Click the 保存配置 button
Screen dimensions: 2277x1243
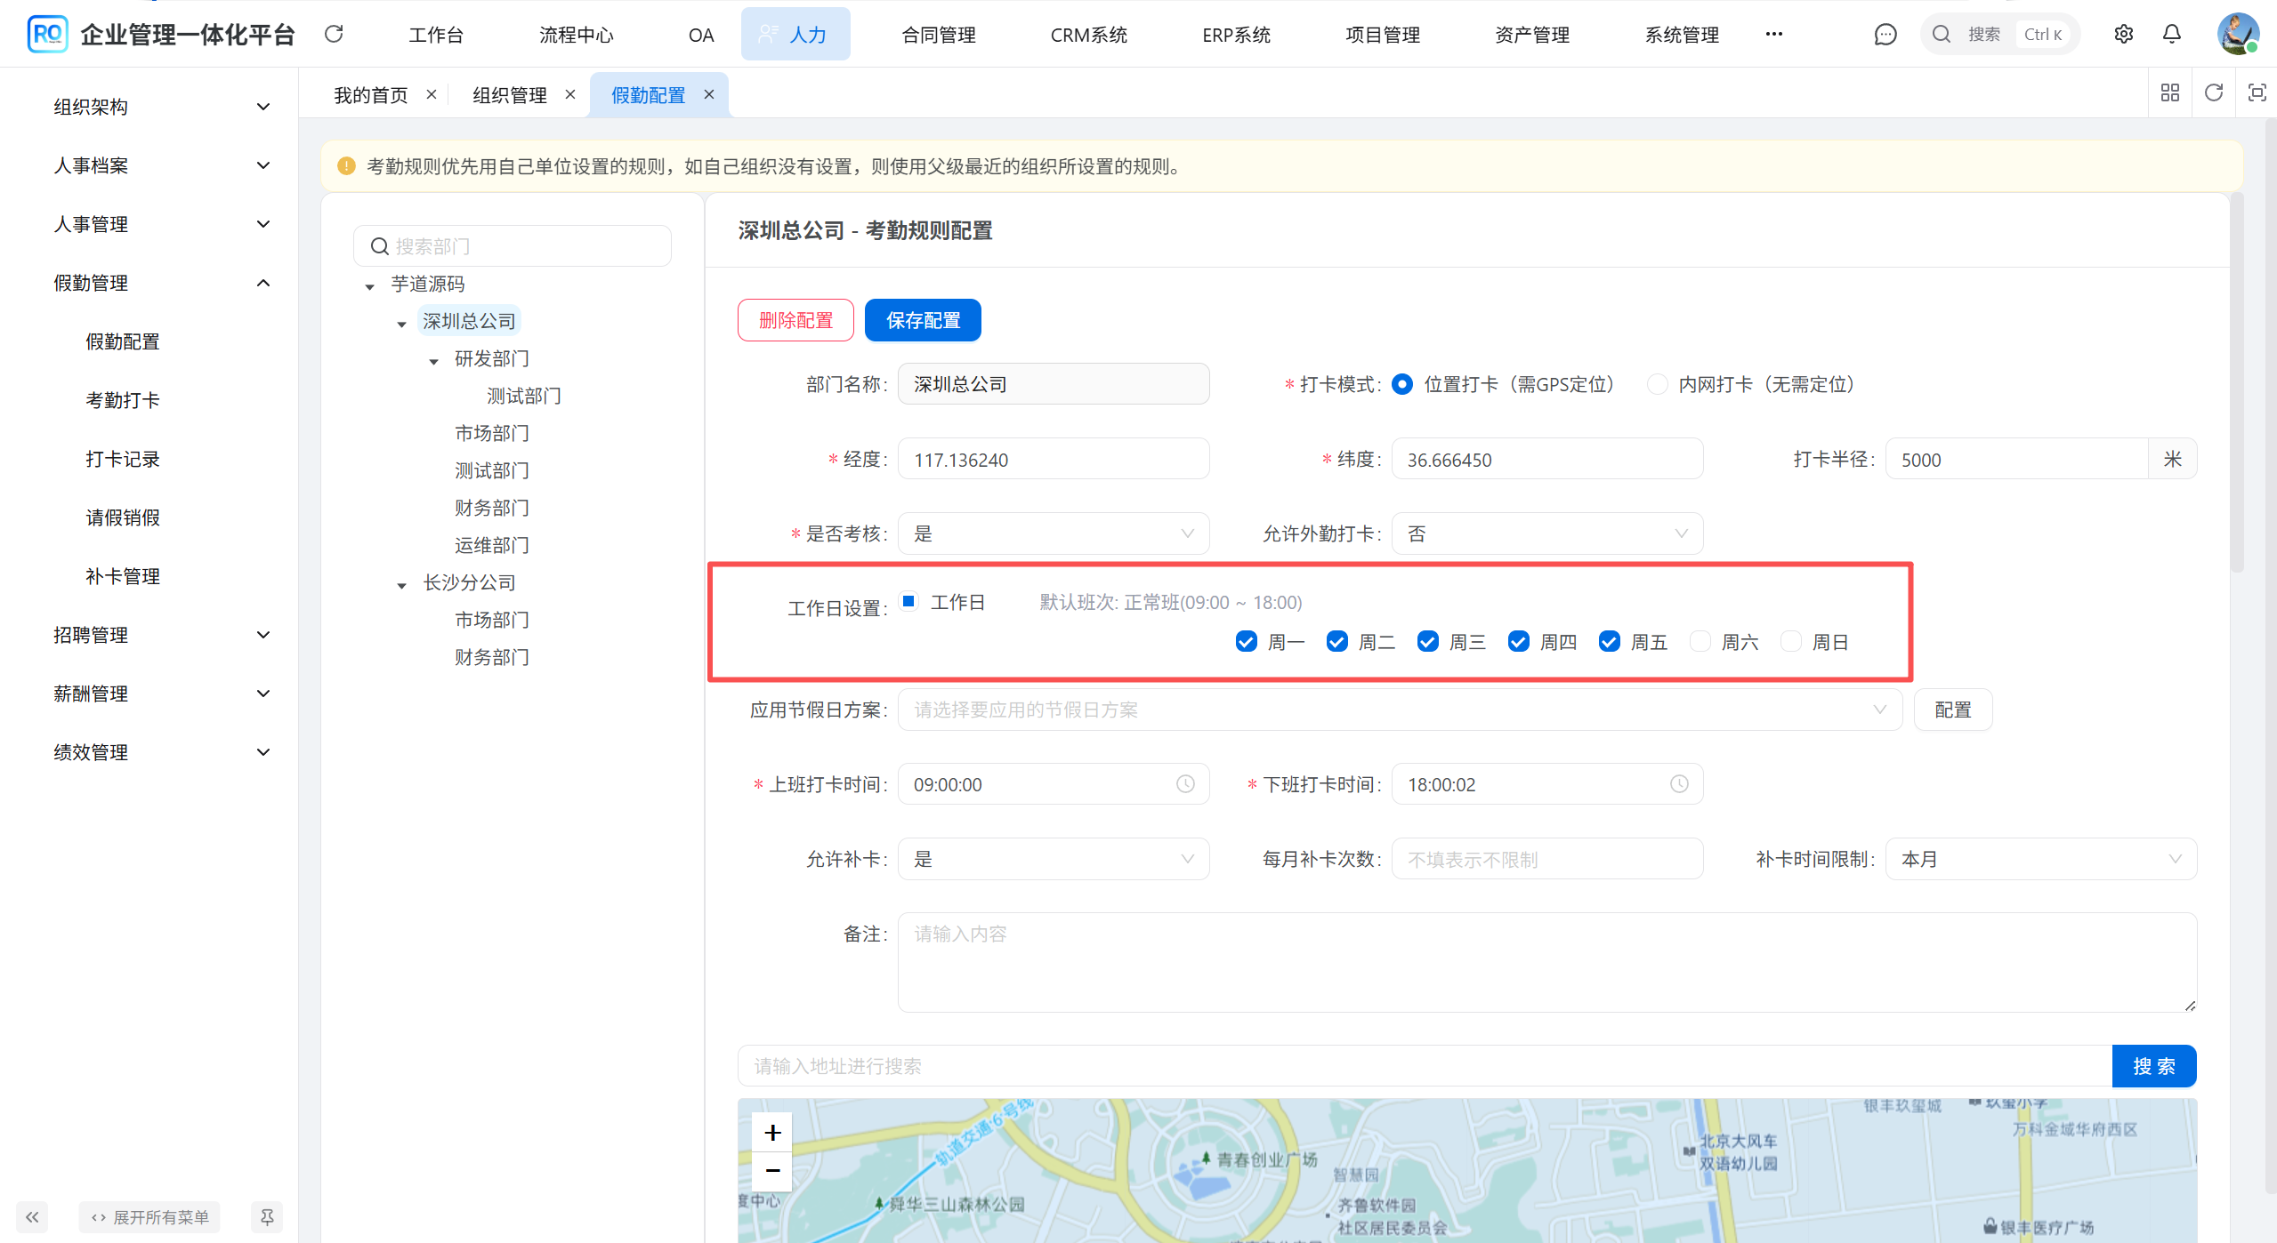tap(922, 320)
